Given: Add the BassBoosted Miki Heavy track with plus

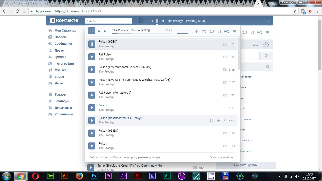Looking at the screenshot, I should 218,120.
